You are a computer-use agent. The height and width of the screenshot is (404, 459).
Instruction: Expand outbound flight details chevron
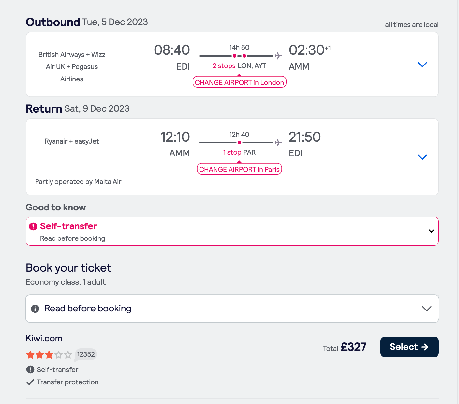[x=422, y=65]
